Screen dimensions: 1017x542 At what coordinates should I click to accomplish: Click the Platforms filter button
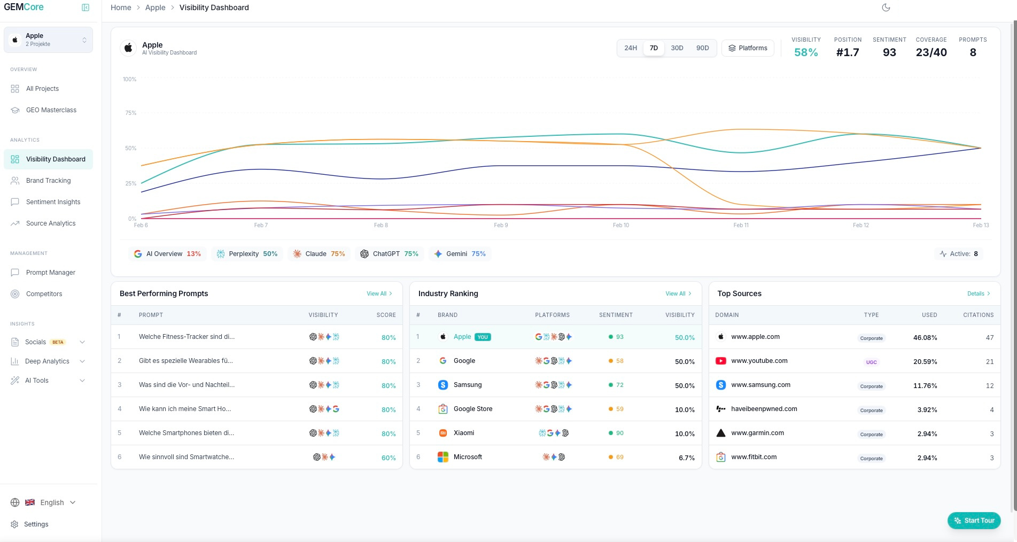[747, 48]
